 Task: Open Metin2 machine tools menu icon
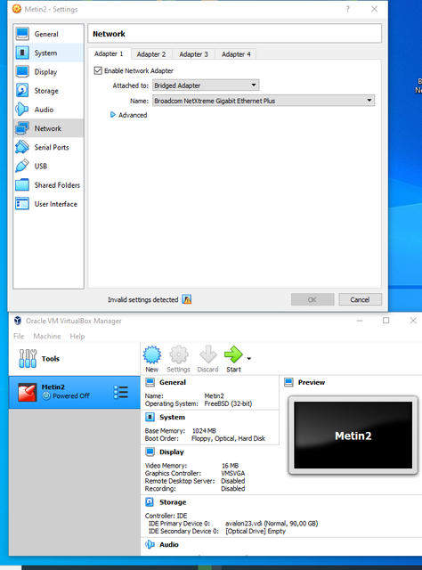pyautogui.click(x=121, y=392)
